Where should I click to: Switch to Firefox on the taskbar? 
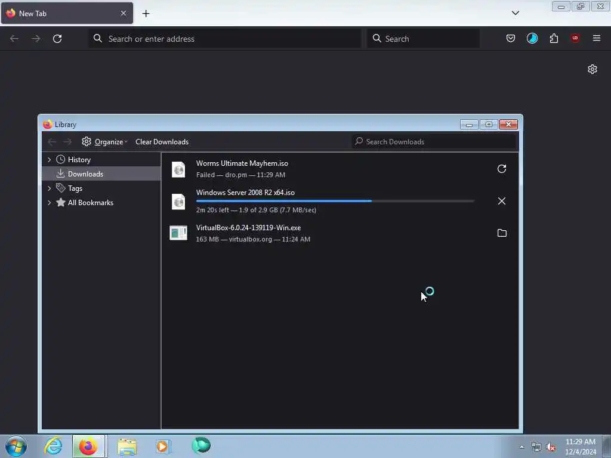coord(88,446)
